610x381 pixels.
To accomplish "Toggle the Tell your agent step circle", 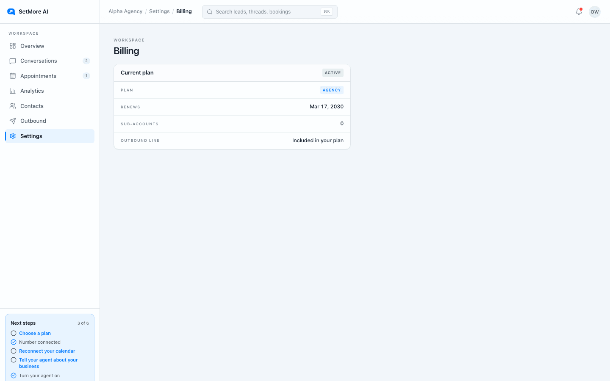I will point(14,360).
